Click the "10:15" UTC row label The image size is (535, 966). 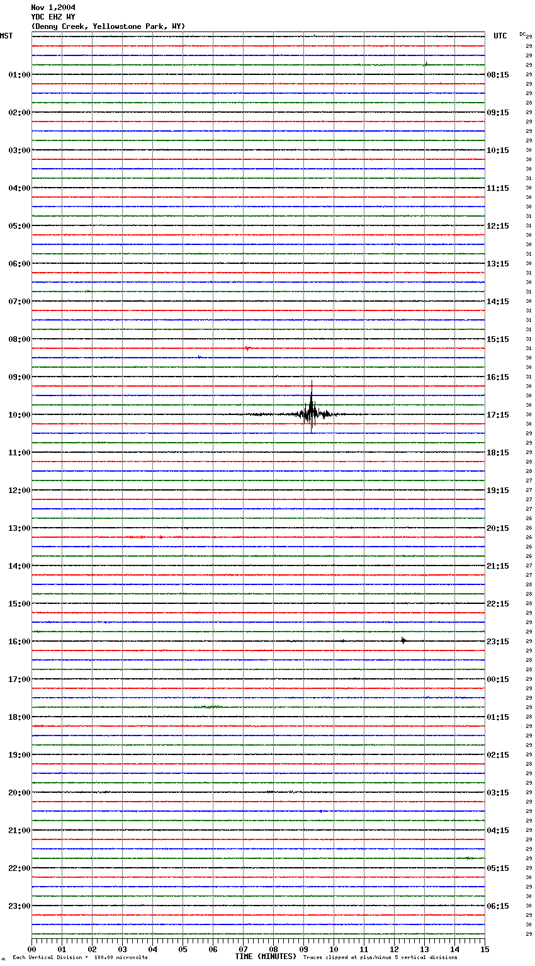click(498, 151)
